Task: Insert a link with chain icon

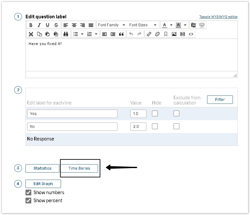Action: (149, 34)
